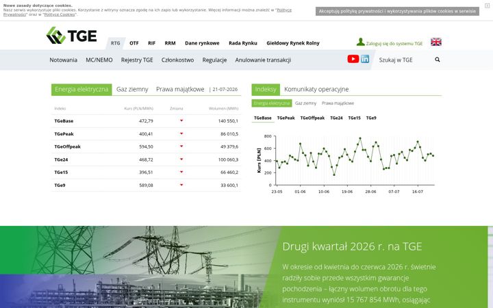The width and height of the screenshot is (493, 308).
Task: Show TGeOffpeak chart series
Action: [312, 118]
